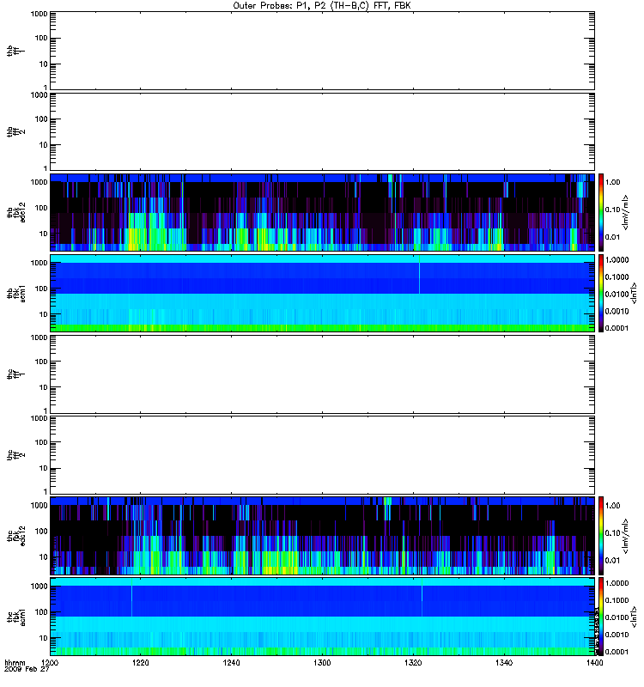Click the empty thc fff 1 plot panel
The image size is (644, 687).
323,374
